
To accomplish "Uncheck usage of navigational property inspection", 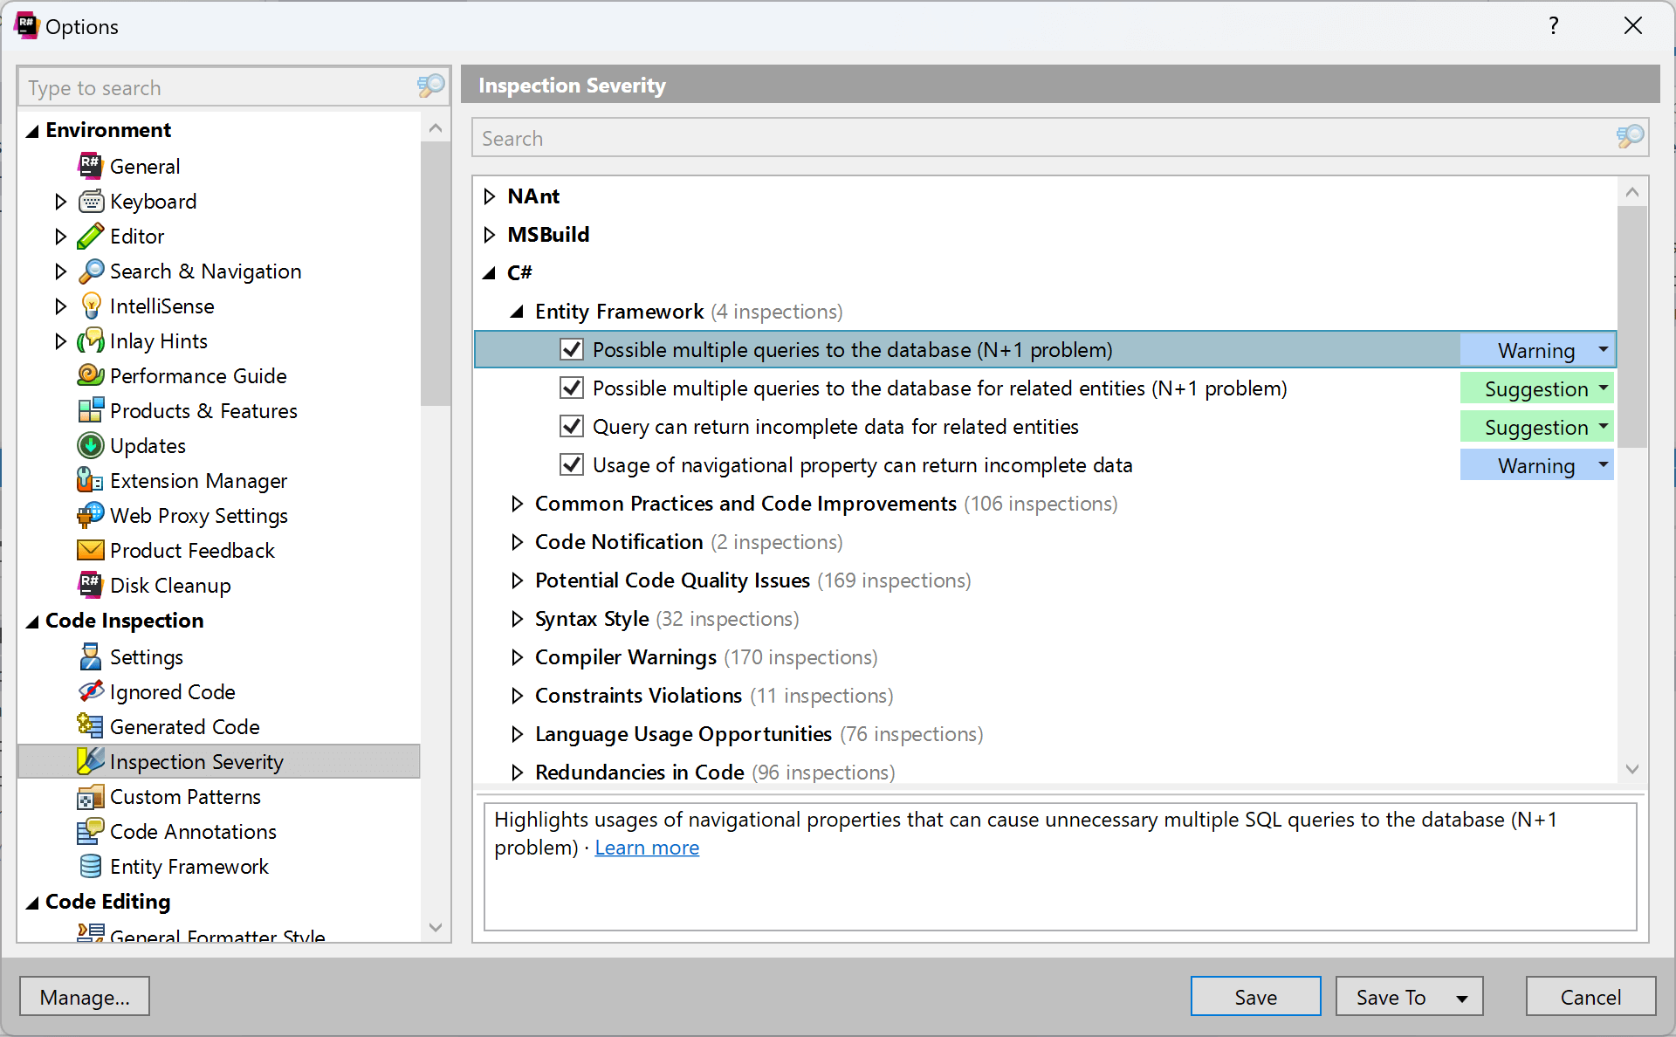I will tap(572, 464).
